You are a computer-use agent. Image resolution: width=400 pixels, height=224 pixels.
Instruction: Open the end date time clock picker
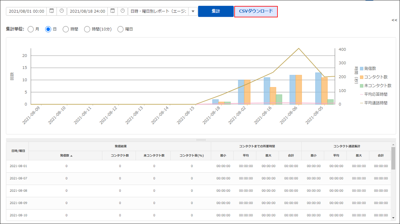pos(123,11)
